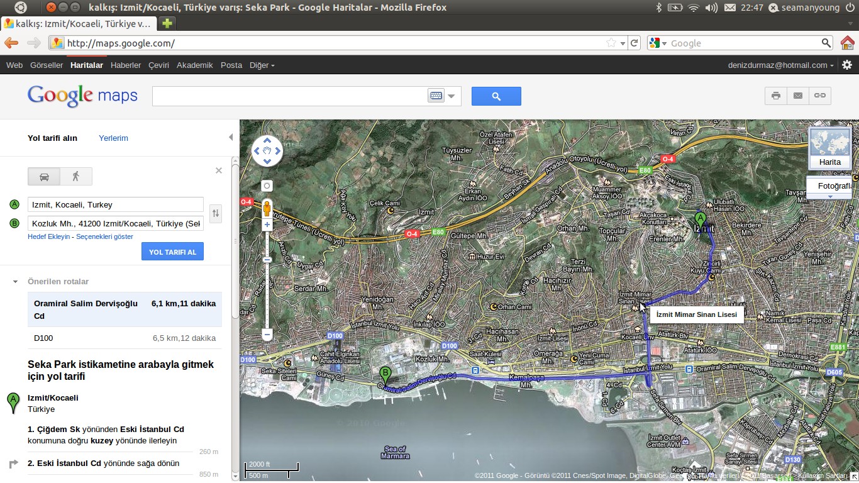Open the Ubuntu volume indicator

[x=711, y=8]
